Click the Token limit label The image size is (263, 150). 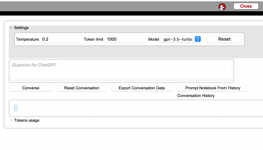pyautogui.click(x=94, y=39)
